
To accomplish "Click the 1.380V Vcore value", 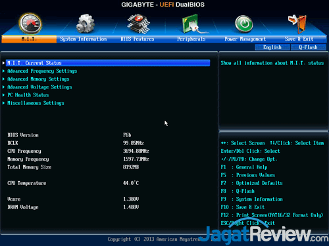I will tap(131, 199).
